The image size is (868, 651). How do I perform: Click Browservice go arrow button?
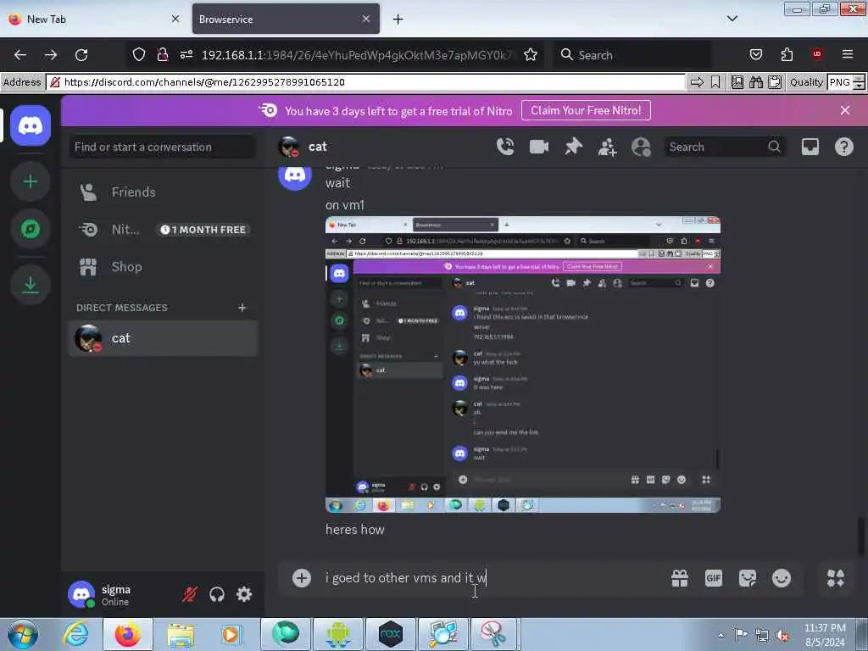pos(697,82)
